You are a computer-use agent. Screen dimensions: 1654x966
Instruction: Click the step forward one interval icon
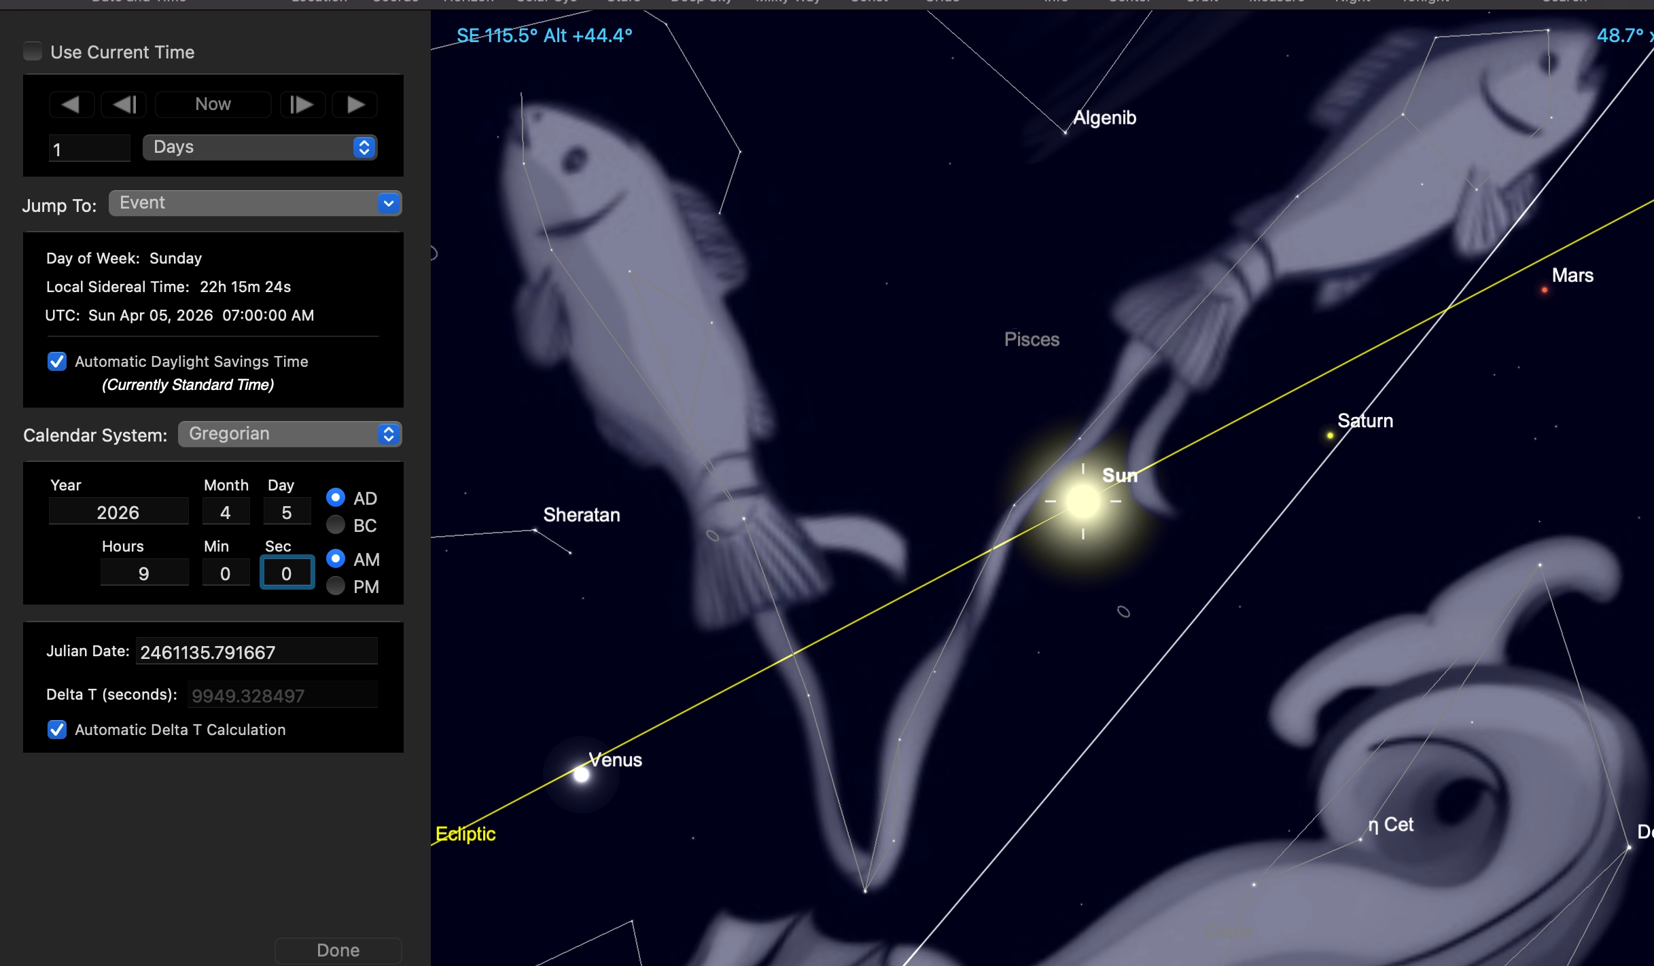tap(302, 105)
